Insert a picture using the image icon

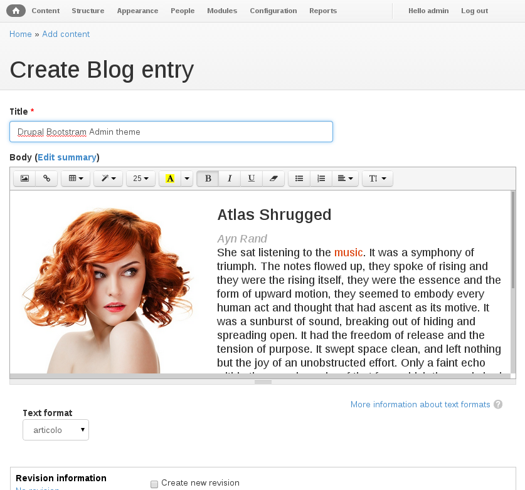(24, 179)
